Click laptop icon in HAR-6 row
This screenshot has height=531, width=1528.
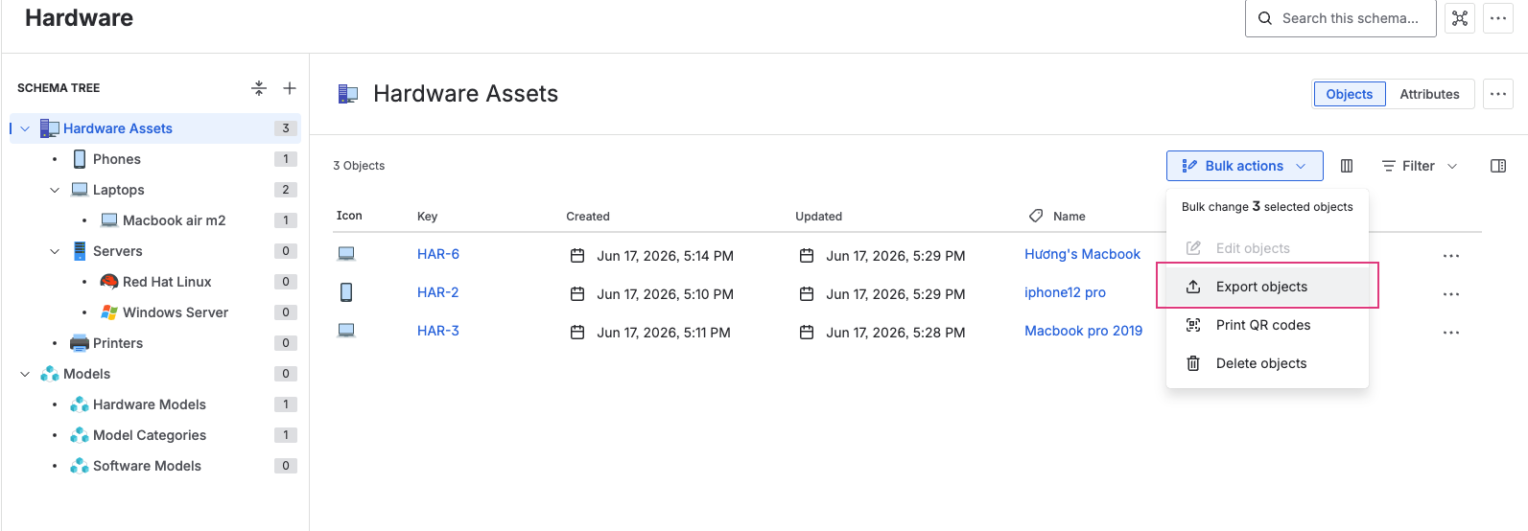point(346,254)
